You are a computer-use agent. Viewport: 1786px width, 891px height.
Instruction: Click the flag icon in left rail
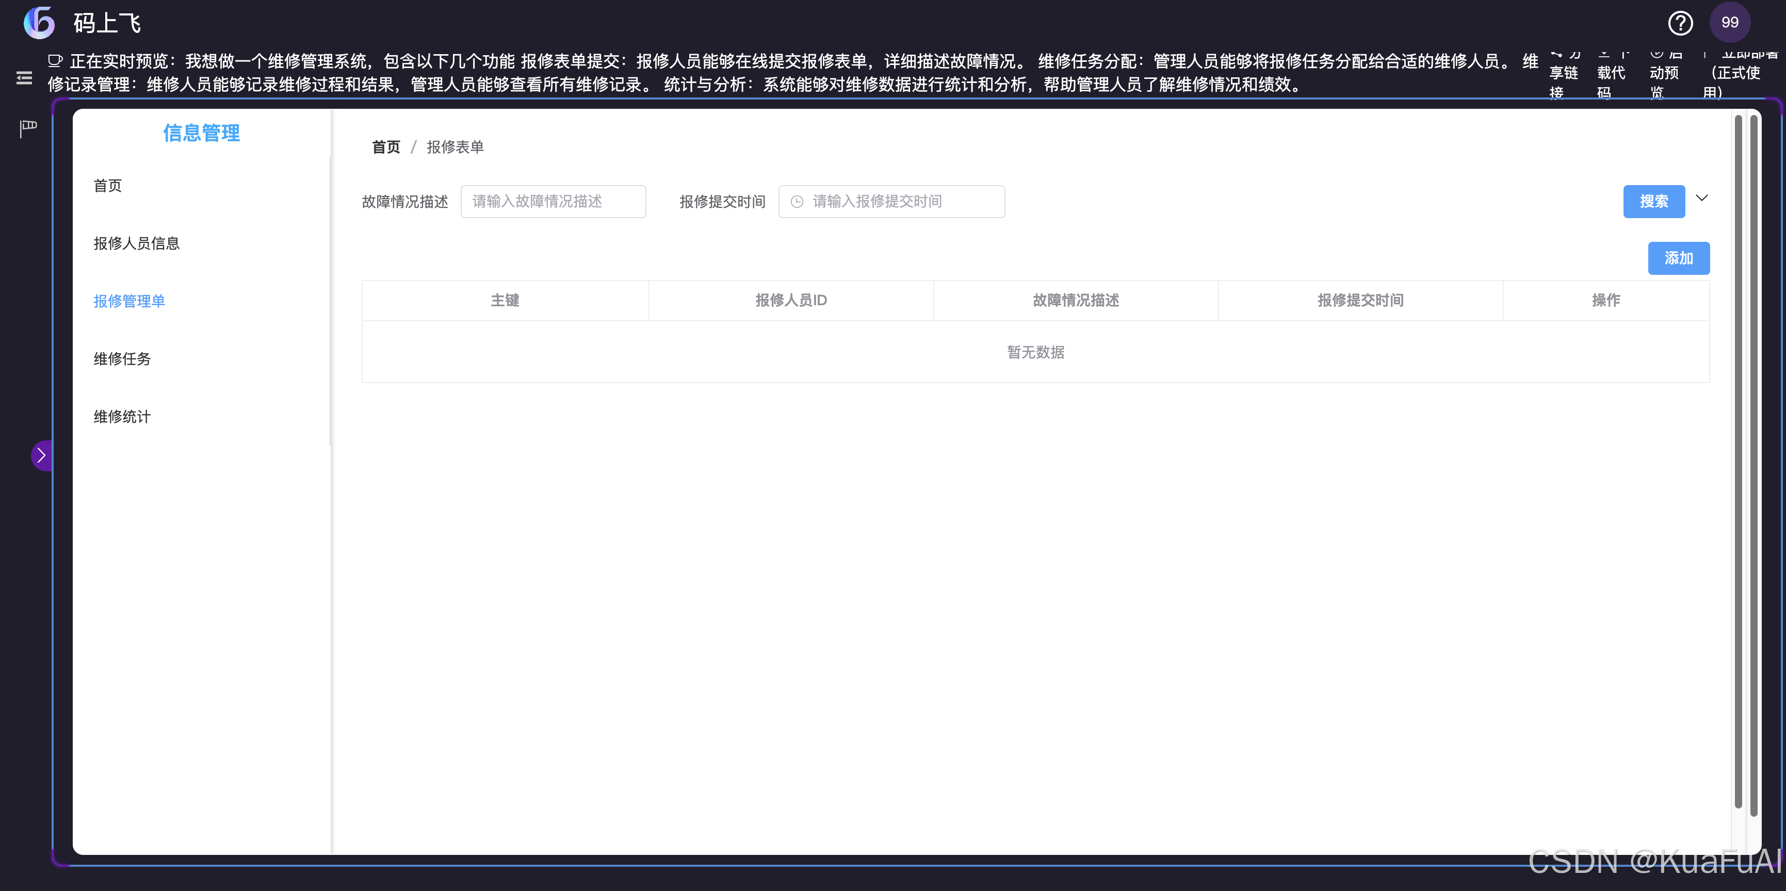pyautogui.click(x=28, y=128)
